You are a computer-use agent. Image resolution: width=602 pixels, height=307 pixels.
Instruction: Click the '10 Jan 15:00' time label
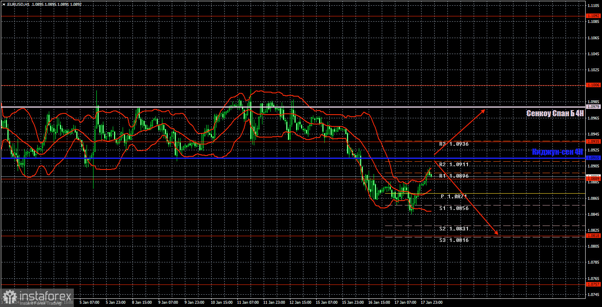(221, 302)
